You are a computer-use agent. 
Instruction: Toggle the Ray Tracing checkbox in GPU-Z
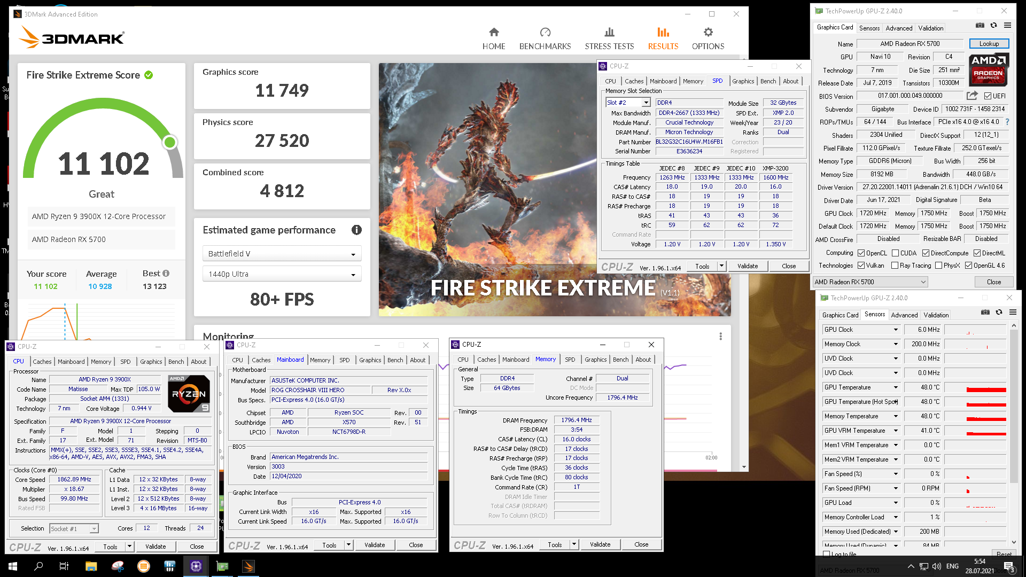[895, 266]
